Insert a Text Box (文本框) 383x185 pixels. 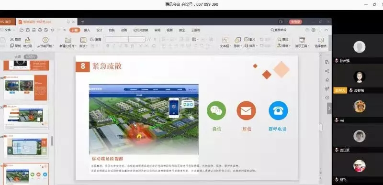point(225,42)
